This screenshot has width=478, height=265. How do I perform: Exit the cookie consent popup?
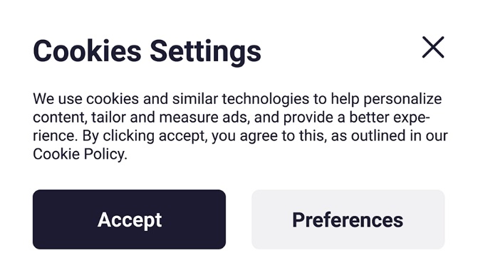[x=433, y=47]
